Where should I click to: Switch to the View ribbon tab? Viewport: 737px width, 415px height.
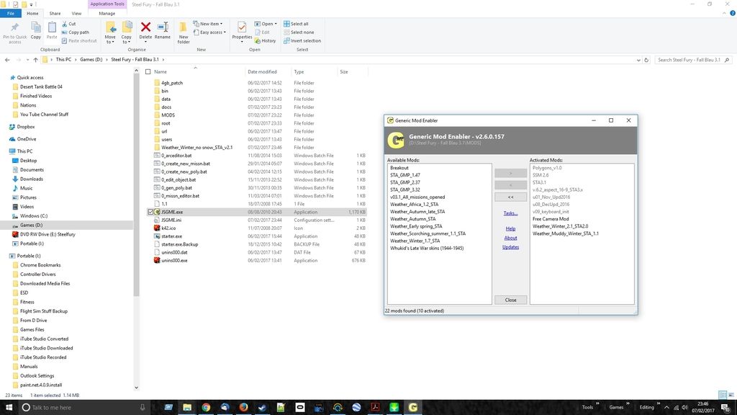76,14
